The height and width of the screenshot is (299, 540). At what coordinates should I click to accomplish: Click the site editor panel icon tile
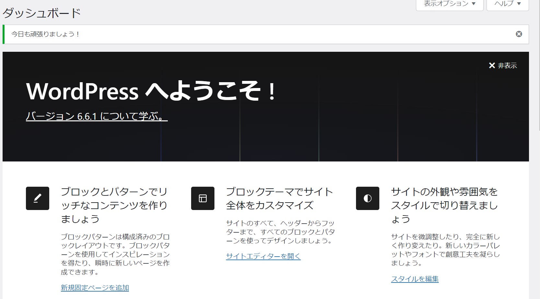tap(203, 198)
